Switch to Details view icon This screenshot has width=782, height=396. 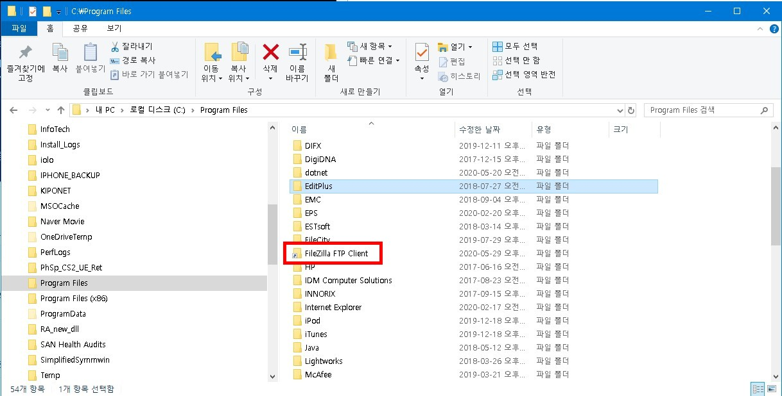pyautogui.click(x=758, y=389)
